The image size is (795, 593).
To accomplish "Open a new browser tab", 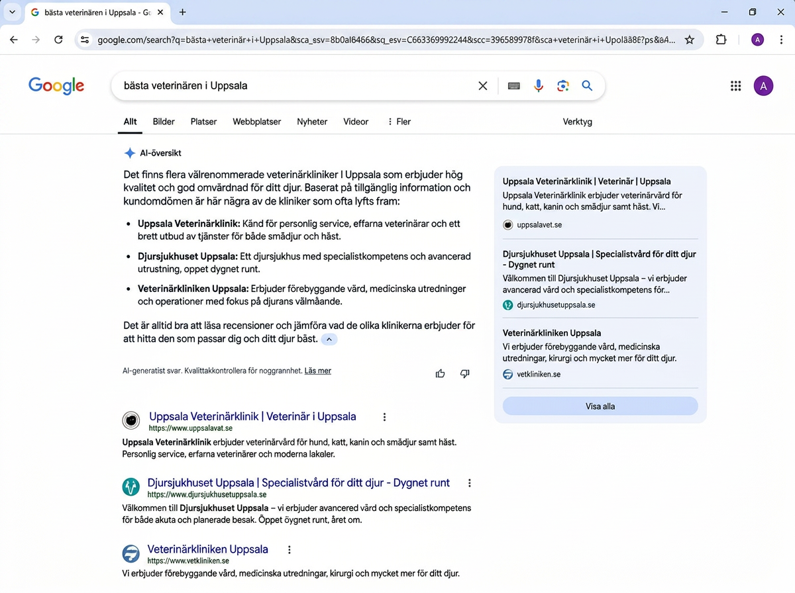I will [x=183, y=12].
